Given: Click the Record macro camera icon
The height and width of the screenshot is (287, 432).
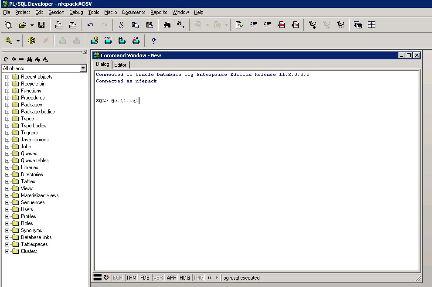Looking at the screenshot, I should (x=313, y=25).
